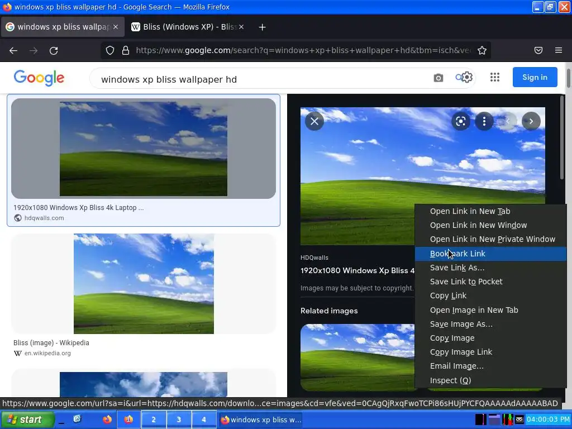Select Copy Image option
The image size is (572, 429).
[x=490, y=338]
